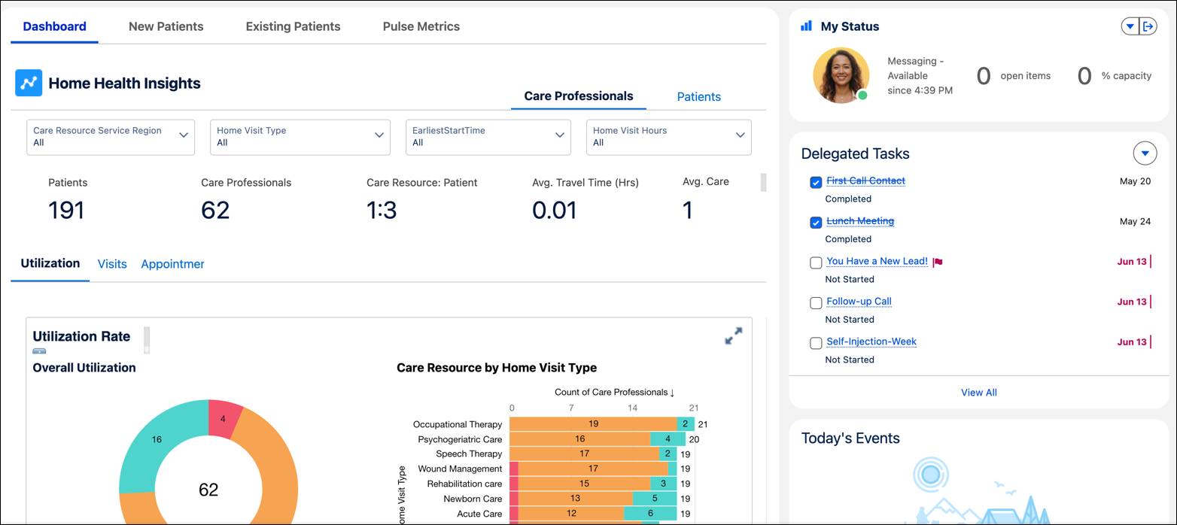Open You Have a New Lead link
This screenshot has height=525, width=1177.
coord(877,261)
